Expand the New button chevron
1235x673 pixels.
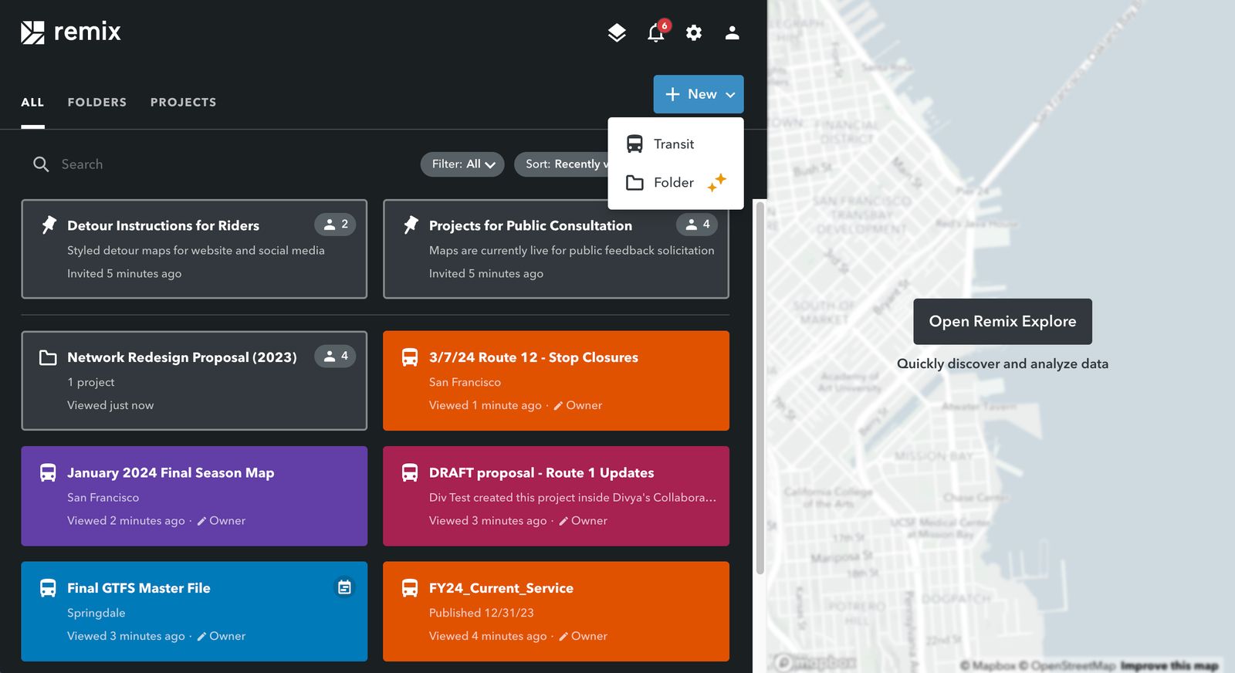point(730,95)
